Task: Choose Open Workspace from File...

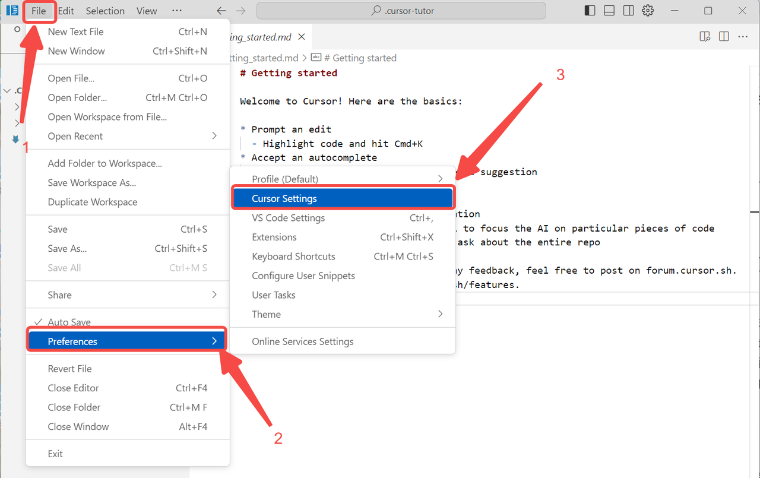Action: 128,117
